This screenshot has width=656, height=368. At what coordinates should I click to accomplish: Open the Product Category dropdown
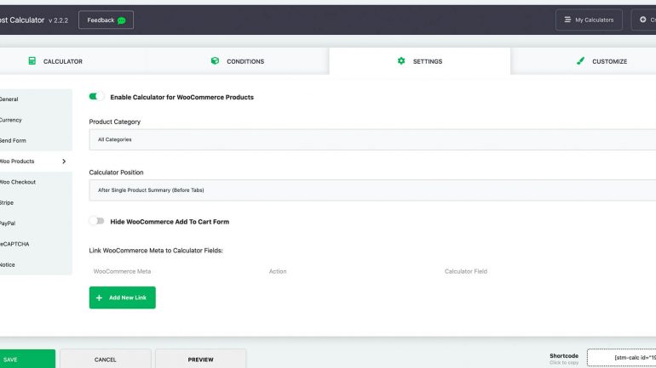tap(372, 139)
